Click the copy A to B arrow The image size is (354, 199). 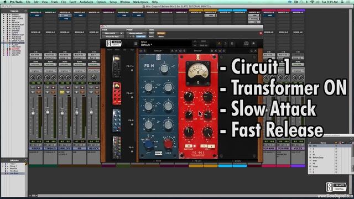pyautogui.click(x=225, y=43)
